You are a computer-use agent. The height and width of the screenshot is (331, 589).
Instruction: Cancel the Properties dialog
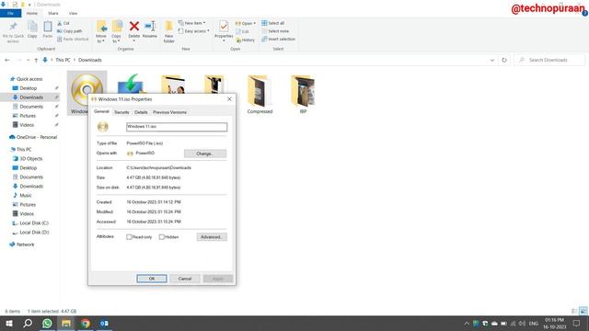click(x=184, y=279)
